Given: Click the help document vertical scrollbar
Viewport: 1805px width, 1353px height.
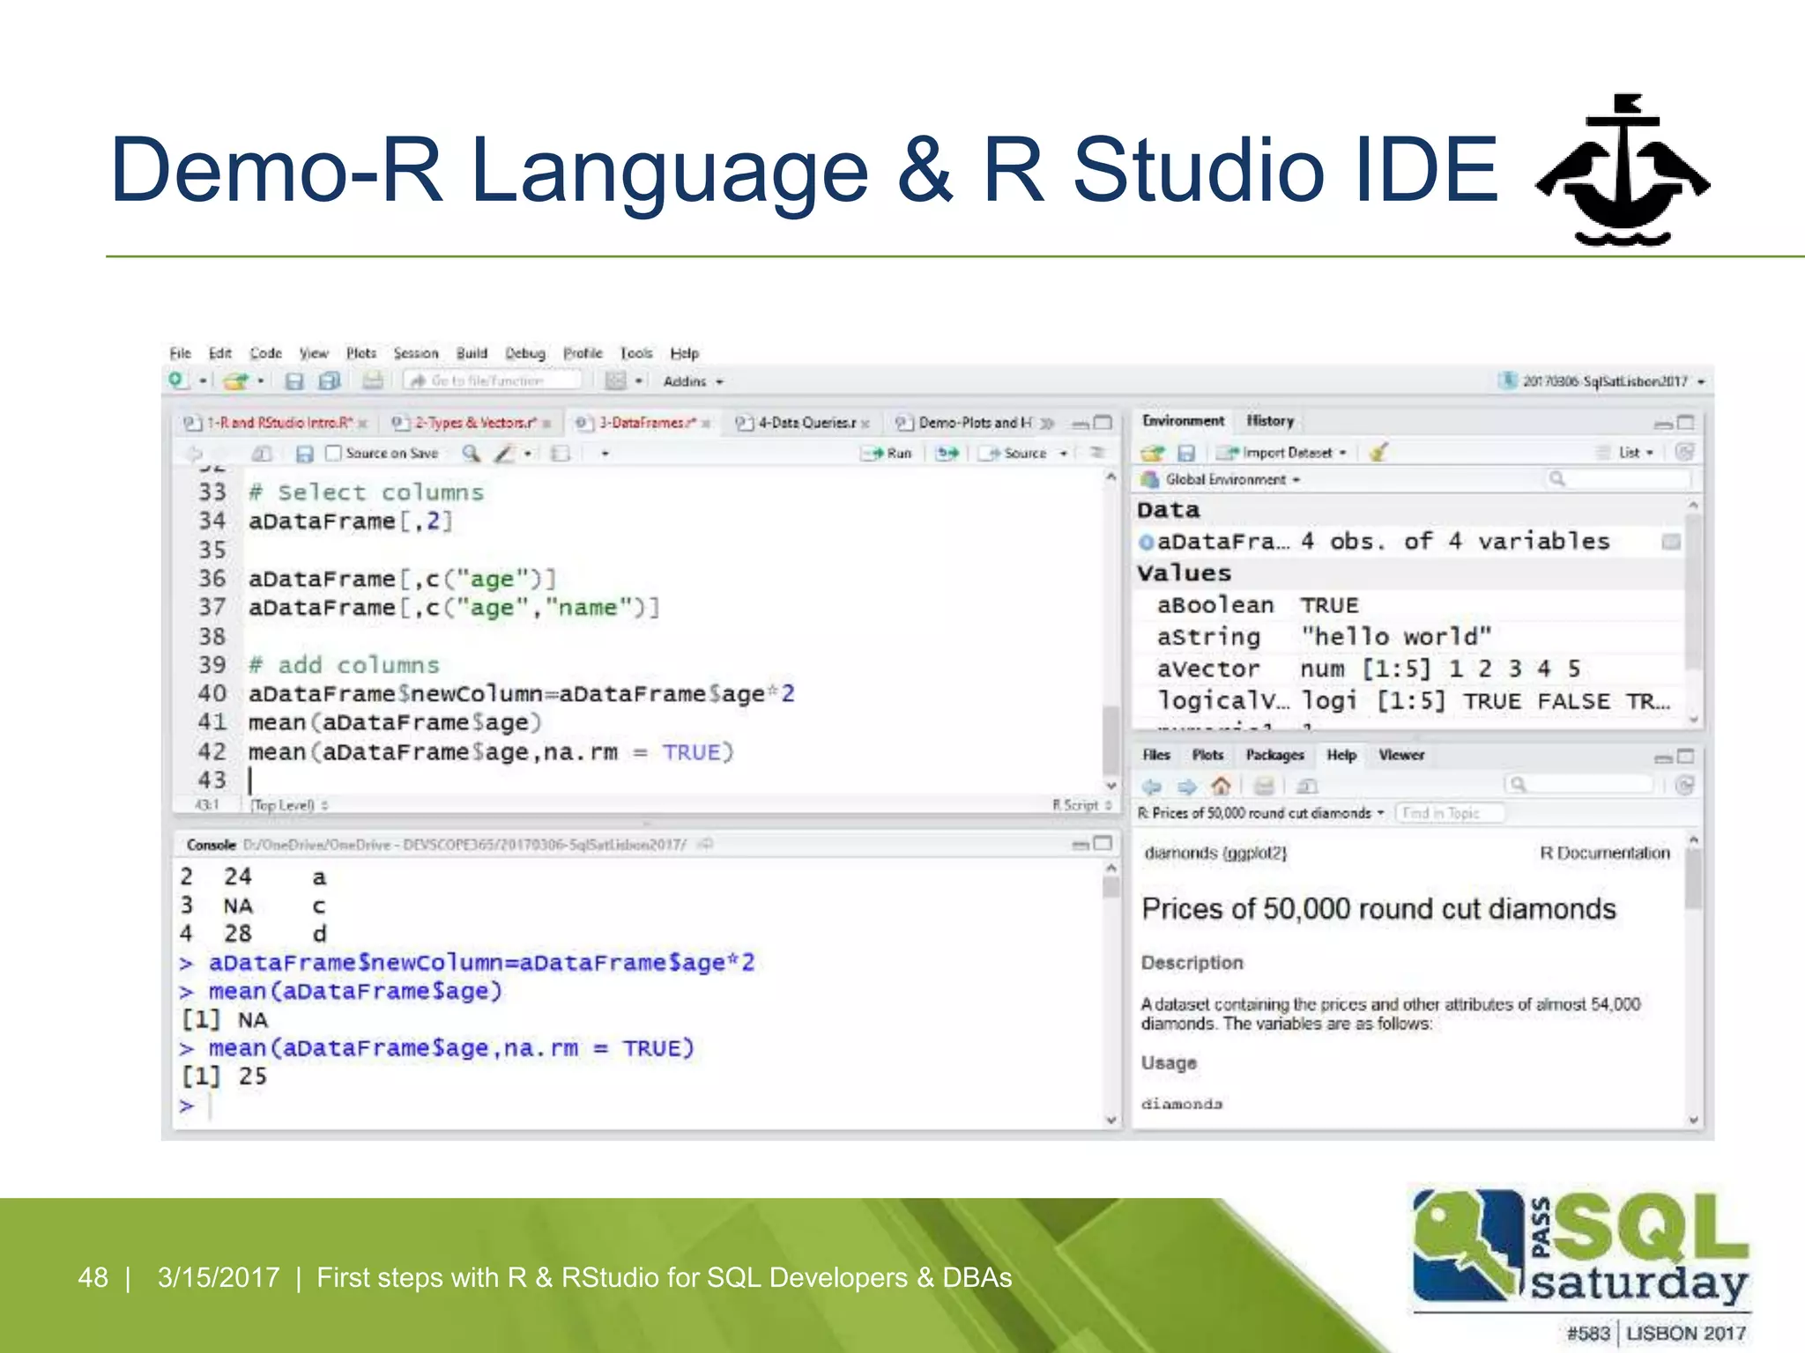Looking at the screenshot, I should [x=1693, y=978].
